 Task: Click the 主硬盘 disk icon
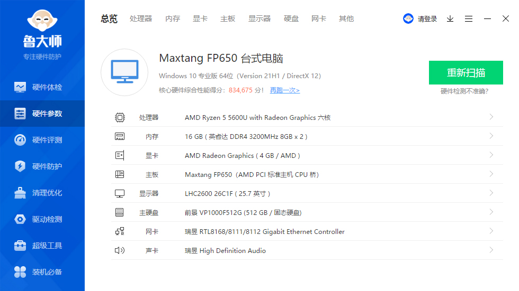point(120,212)
